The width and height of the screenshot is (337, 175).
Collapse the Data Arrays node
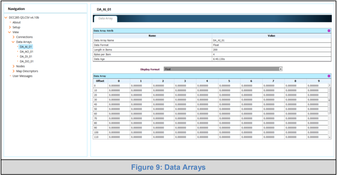pyautogui.click(x=13, y=42)
